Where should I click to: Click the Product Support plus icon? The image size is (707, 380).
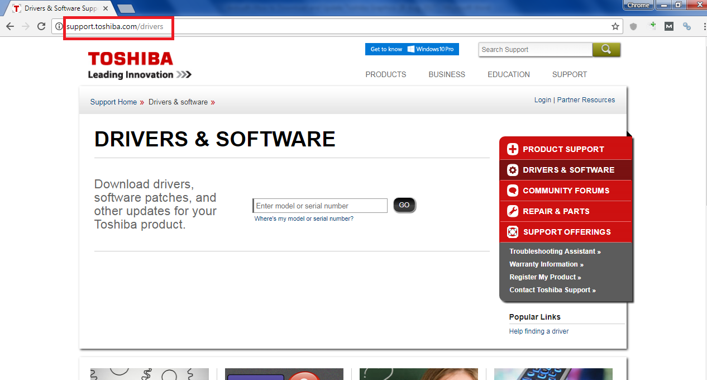(513, 149)
